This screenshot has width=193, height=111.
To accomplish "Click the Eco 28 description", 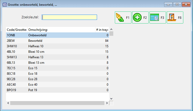I will pos(33,79).
